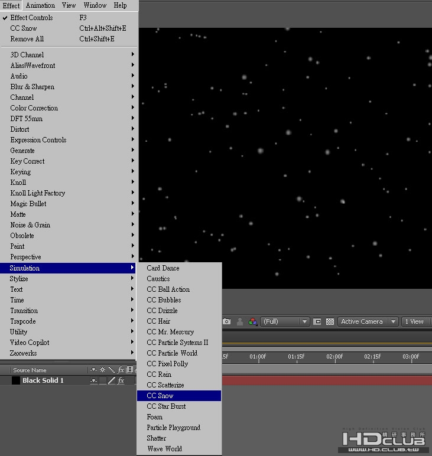Expand the Trapcode submenu

click(x=69, y=321)
